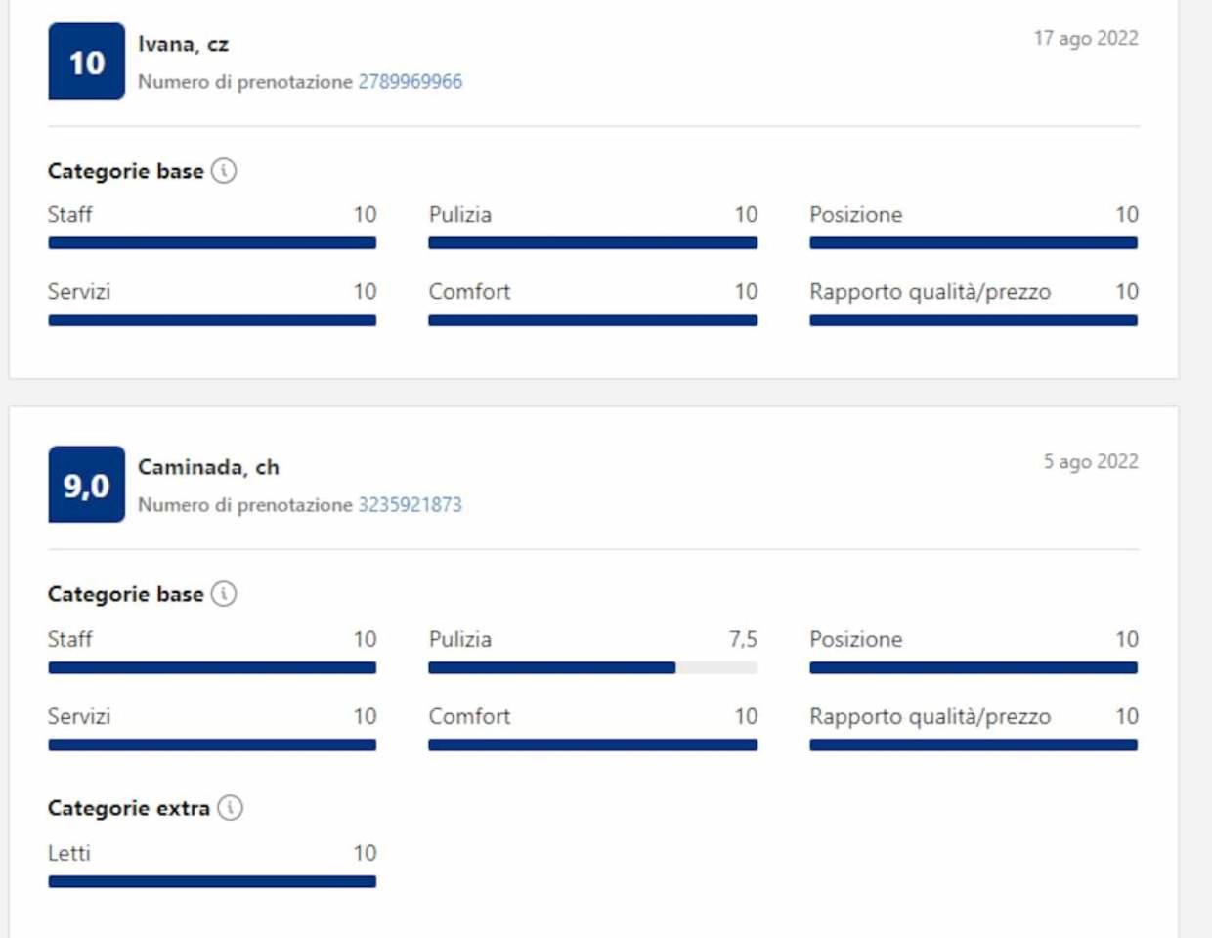Click Ivana's Posizione rating bar

(x=974, y=243)
